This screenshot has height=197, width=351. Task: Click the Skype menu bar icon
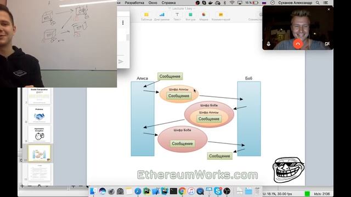click(204, 3)
